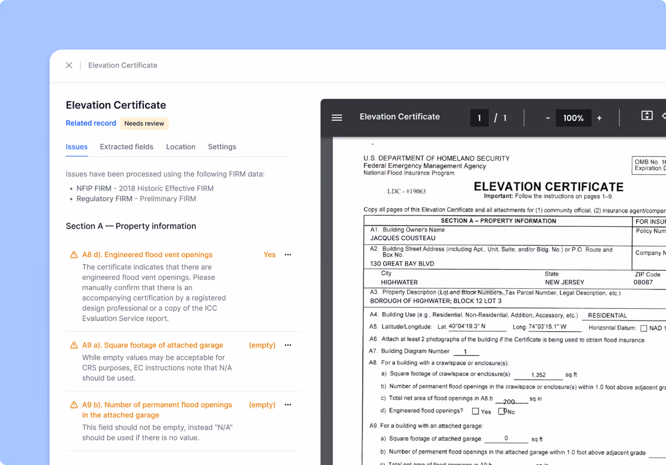The image size is (666, 465).
Task: Open options menu for A9 a) issue
Action: [288, 345]
